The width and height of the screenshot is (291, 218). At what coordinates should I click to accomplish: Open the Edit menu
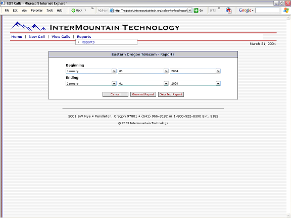[x=15, y=11]
